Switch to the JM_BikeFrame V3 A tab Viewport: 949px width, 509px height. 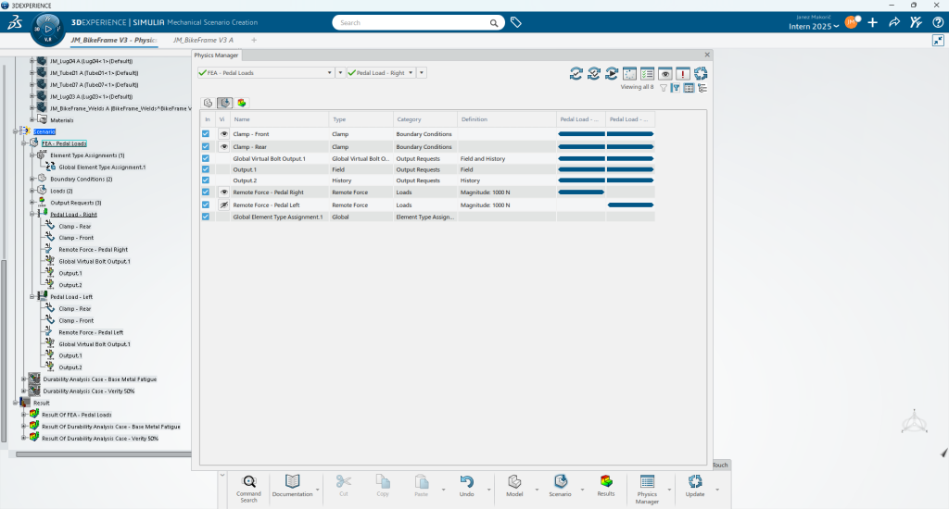coord(202,40)
